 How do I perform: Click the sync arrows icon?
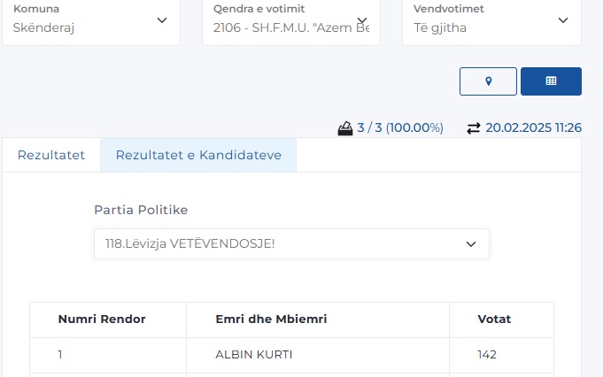click(474, 128)
